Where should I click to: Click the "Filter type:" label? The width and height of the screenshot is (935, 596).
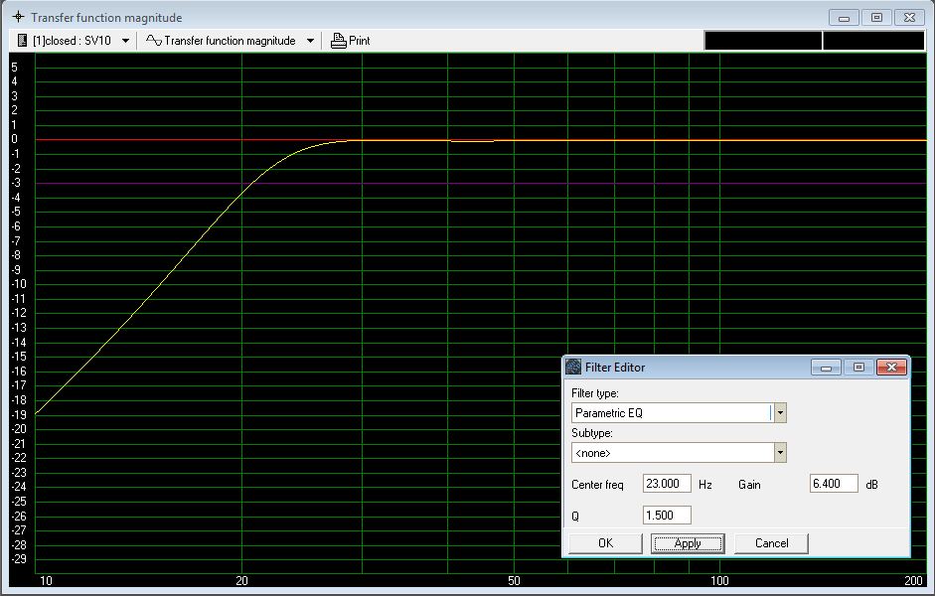pyautogui.click(x=594, y=393)
